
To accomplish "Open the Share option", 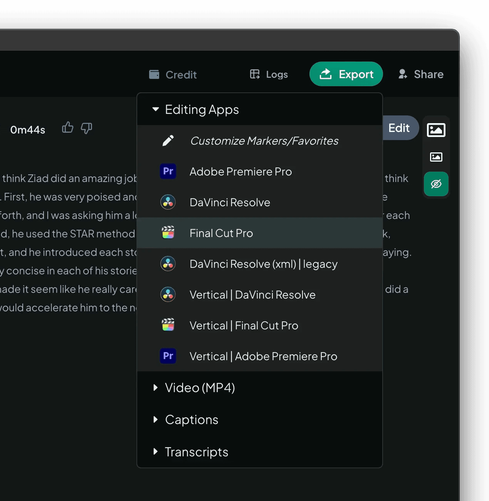I will [421, 74].
